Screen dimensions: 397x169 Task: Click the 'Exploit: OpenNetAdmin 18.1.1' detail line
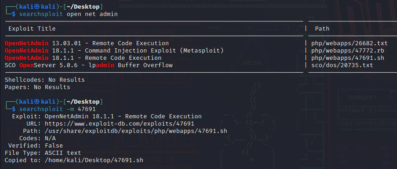pyautogui.click(x=107, y=116)
